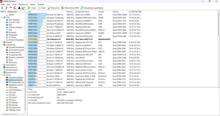Expand the DirectX tree node
This screenshot has height=116, width=220.
click(2, 42)
